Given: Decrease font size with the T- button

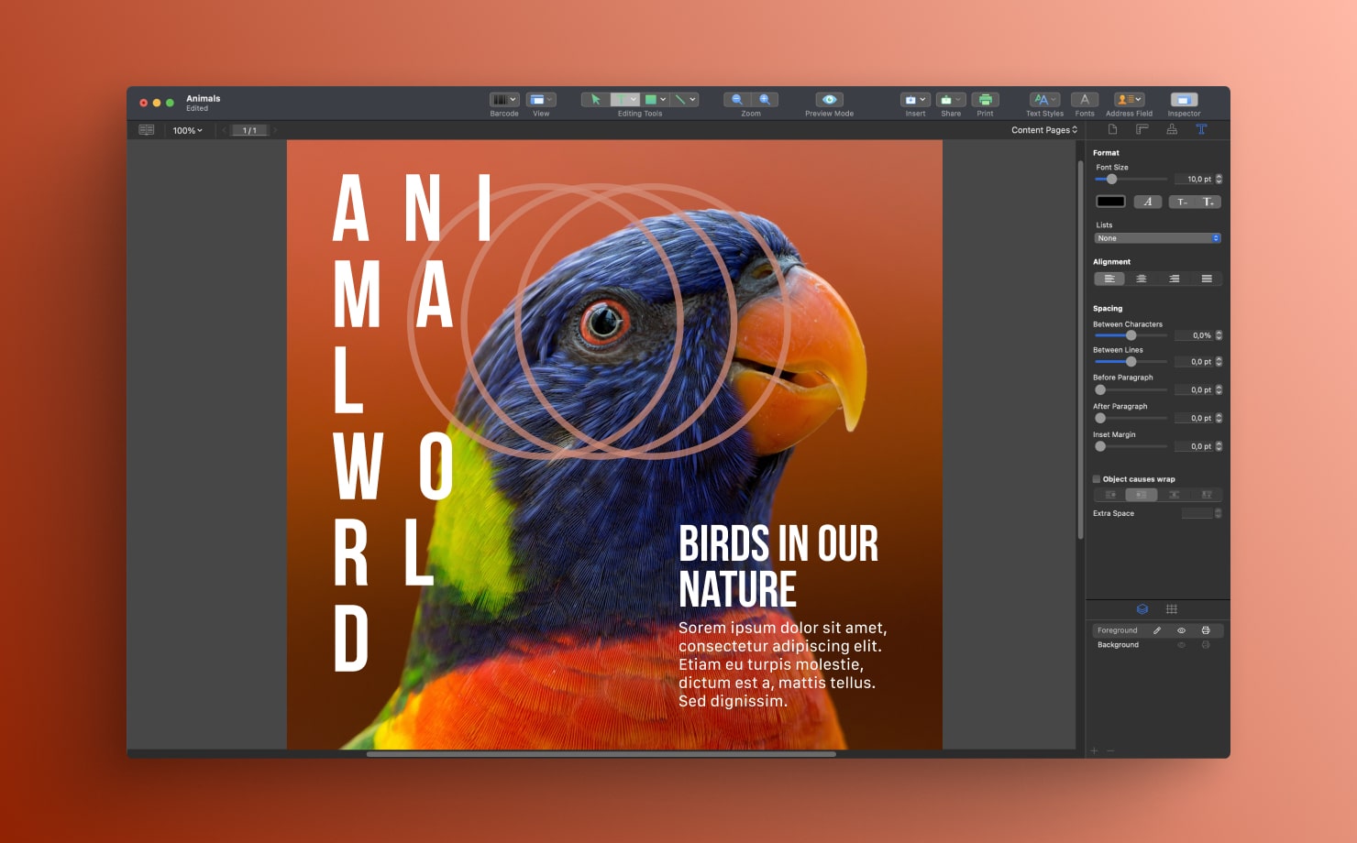Looking at the screenshot, I should click(1181, 202).
